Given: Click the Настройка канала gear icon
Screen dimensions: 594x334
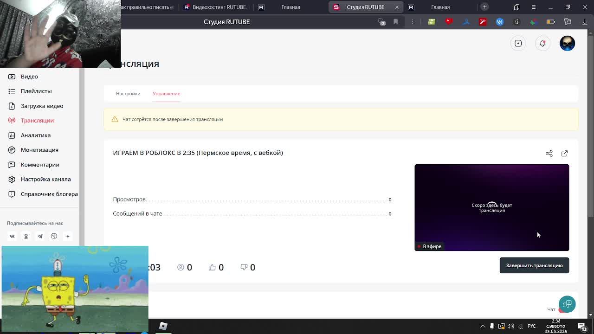Looking at the screenshot, I should (12, 179).
